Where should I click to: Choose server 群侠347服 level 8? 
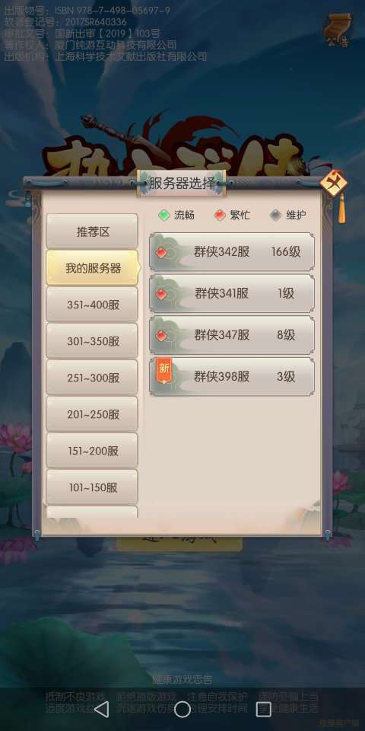pos(232,335)
